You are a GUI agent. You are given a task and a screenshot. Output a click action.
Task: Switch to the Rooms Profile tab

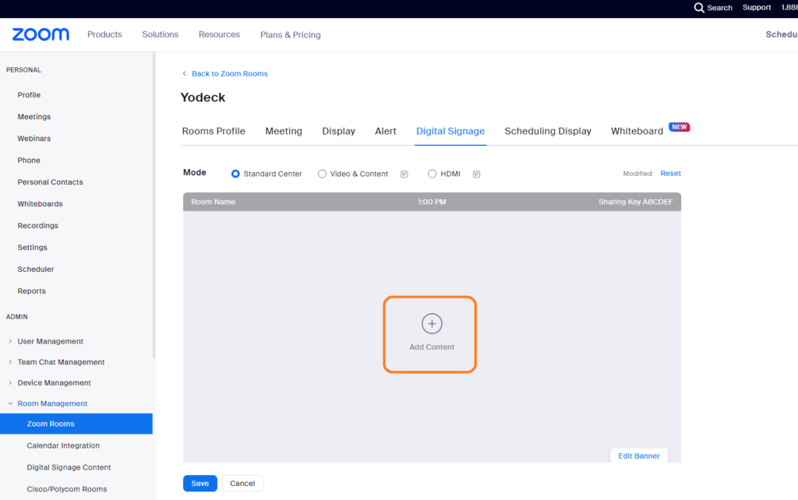click(x=214, y=131)
